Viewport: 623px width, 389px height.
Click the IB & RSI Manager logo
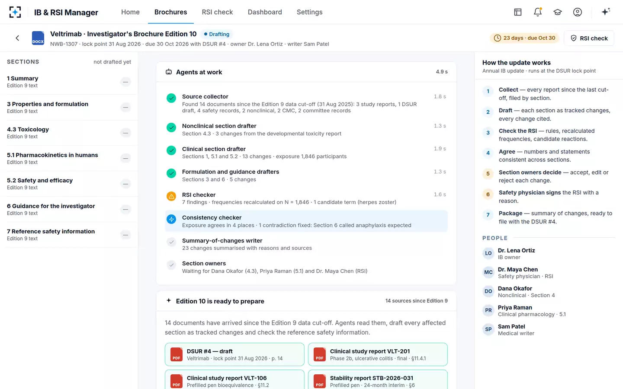pyautogui.click(x=15, y=12)
